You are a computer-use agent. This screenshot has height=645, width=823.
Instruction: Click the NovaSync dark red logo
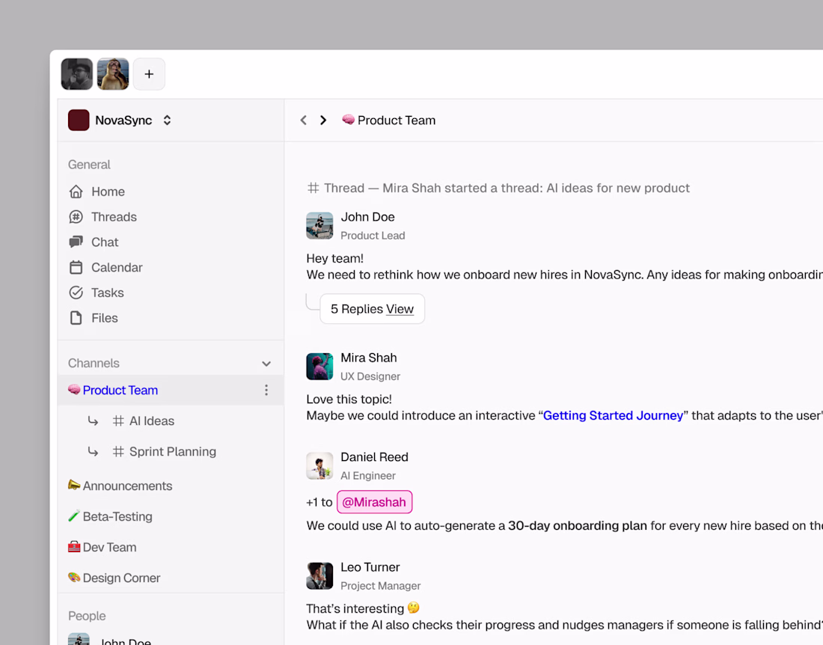point(79,120)
